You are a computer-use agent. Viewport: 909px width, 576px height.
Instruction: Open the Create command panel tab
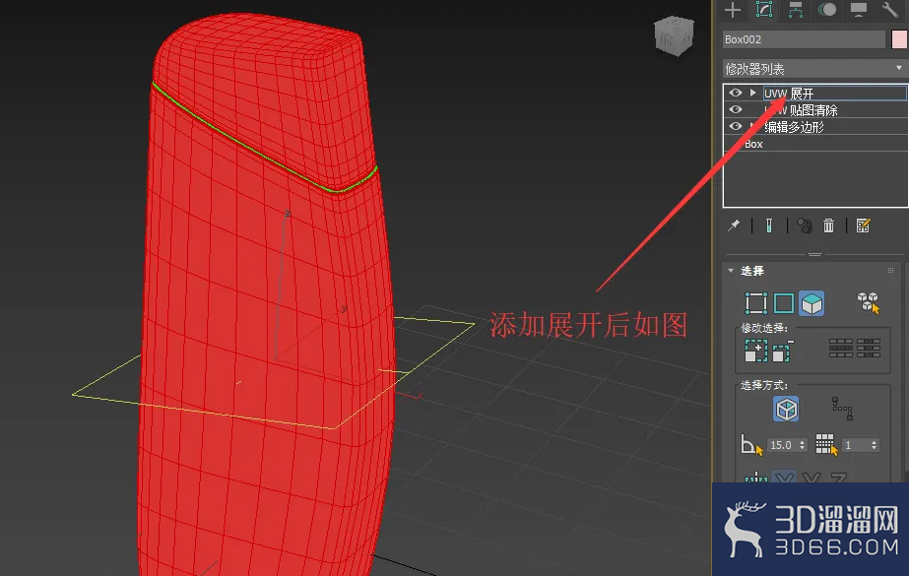click(x=733, y=9)
